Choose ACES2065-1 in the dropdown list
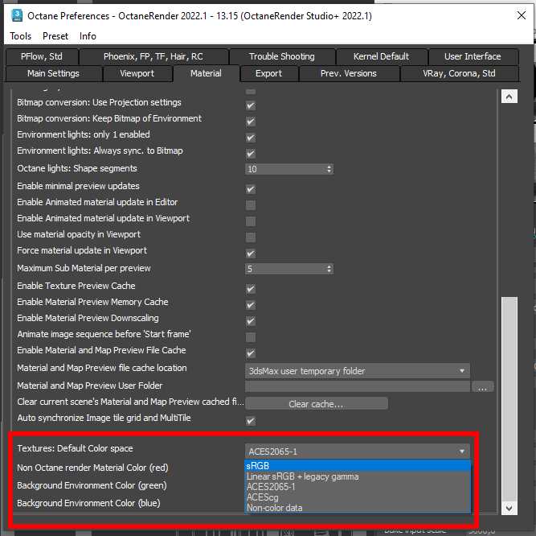536x536 pixels. coord(358,487)
